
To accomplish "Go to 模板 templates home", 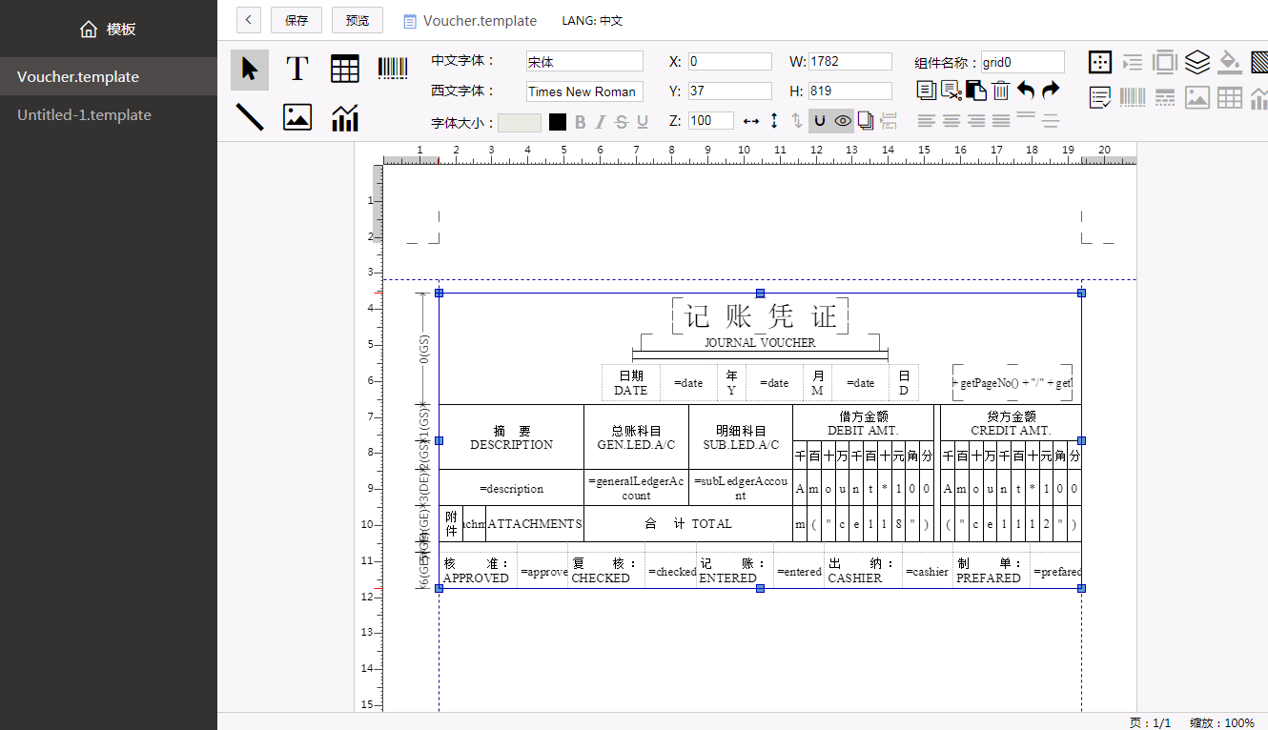I will (x=108, y=29).
